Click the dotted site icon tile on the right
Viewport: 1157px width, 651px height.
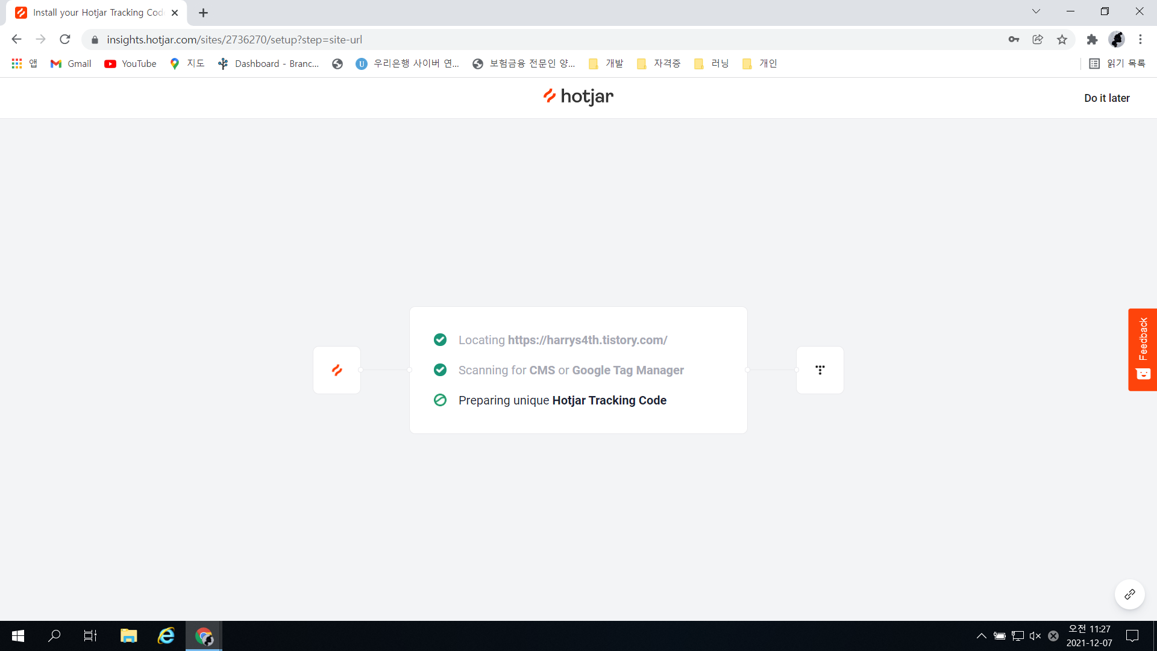820,370
